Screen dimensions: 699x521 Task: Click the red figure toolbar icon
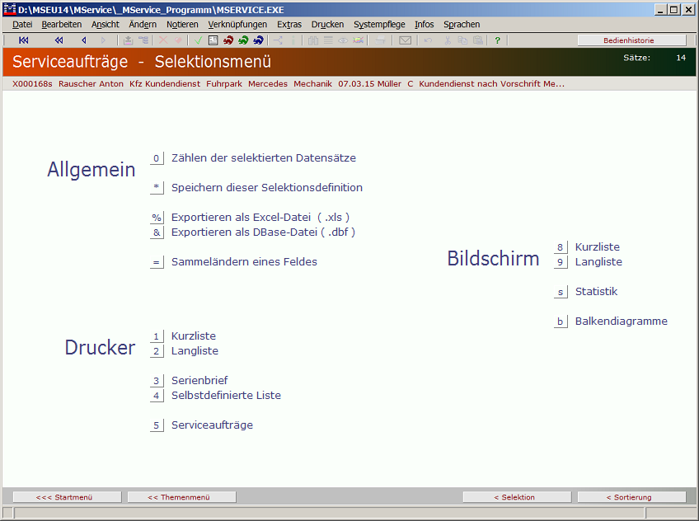pos(228,40)
